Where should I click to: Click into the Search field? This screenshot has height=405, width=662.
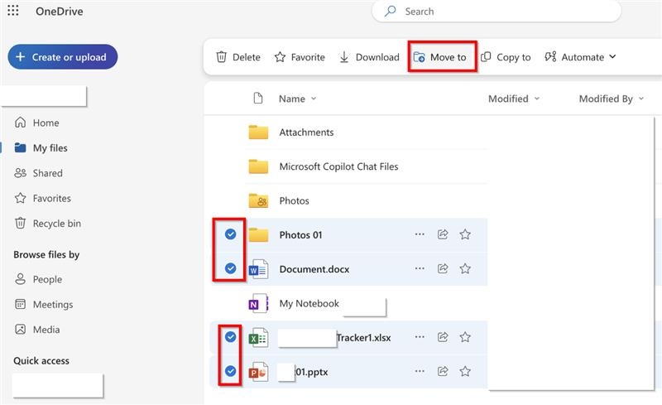tap(496, 11)
